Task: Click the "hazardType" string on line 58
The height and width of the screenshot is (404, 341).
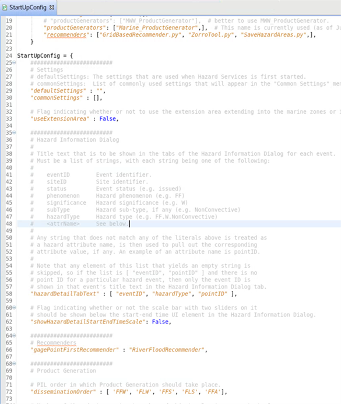Action: 171,294
